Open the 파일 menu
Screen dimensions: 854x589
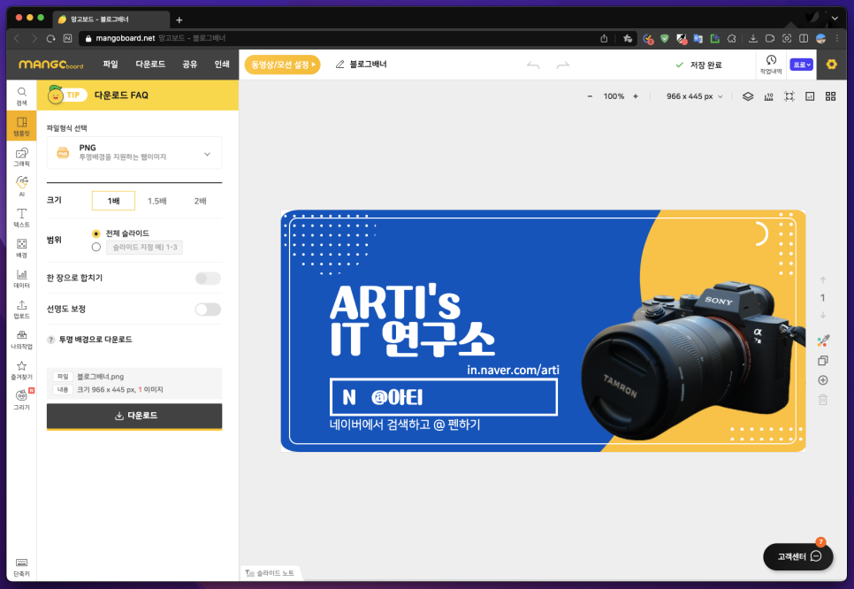tap(111, 65)
